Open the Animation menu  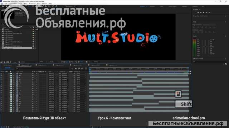tap(32, 4)
